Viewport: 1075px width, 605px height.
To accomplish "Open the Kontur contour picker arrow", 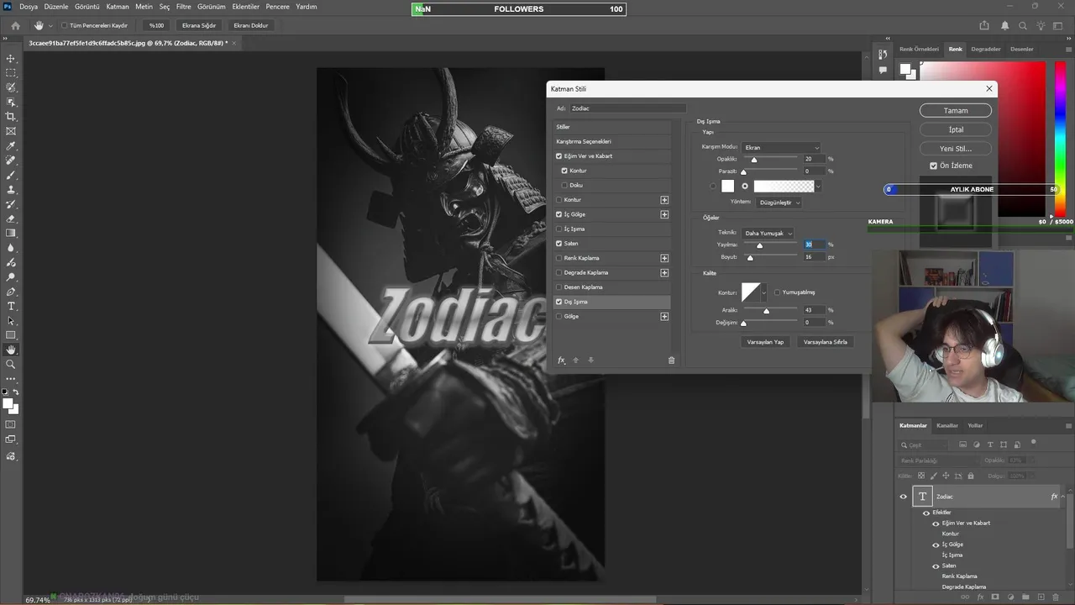I will [x=764, y=292].
